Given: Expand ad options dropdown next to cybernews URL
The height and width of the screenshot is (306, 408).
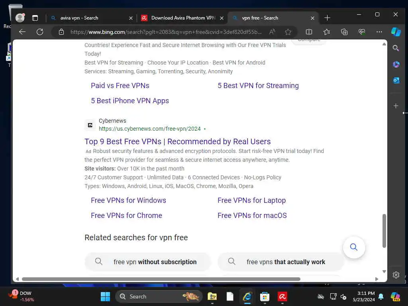Looking at the screenshot, I should (205, 129).
